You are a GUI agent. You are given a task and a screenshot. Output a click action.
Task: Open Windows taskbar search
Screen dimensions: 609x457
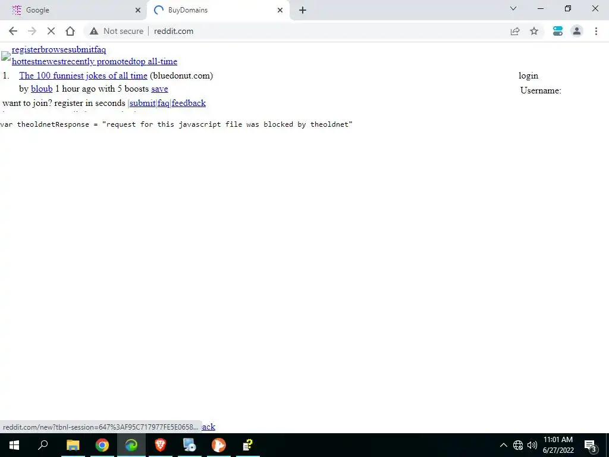point(43,445)
